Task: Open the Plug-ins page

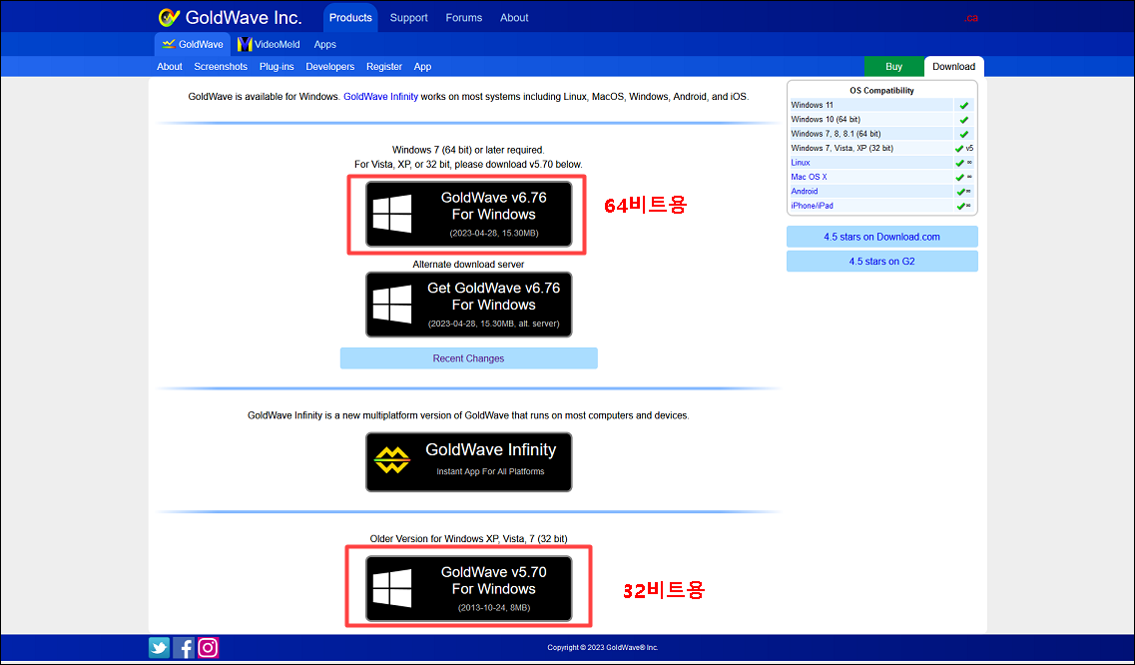Action: [x=277, y=67]
